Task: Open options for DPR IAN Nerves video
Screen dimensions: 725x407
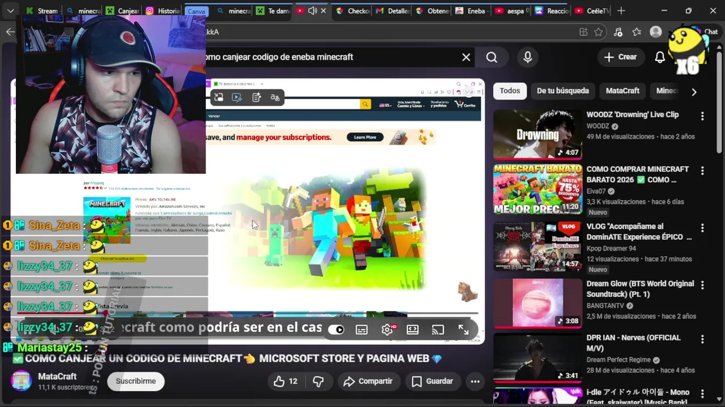Action: coord(702,339)
